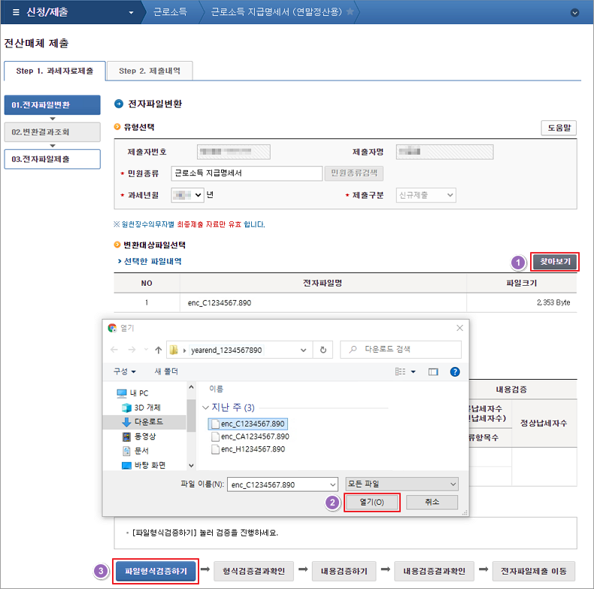
Task: Collapse the 지난 주 file group
Action: click(x=205, y=408)
